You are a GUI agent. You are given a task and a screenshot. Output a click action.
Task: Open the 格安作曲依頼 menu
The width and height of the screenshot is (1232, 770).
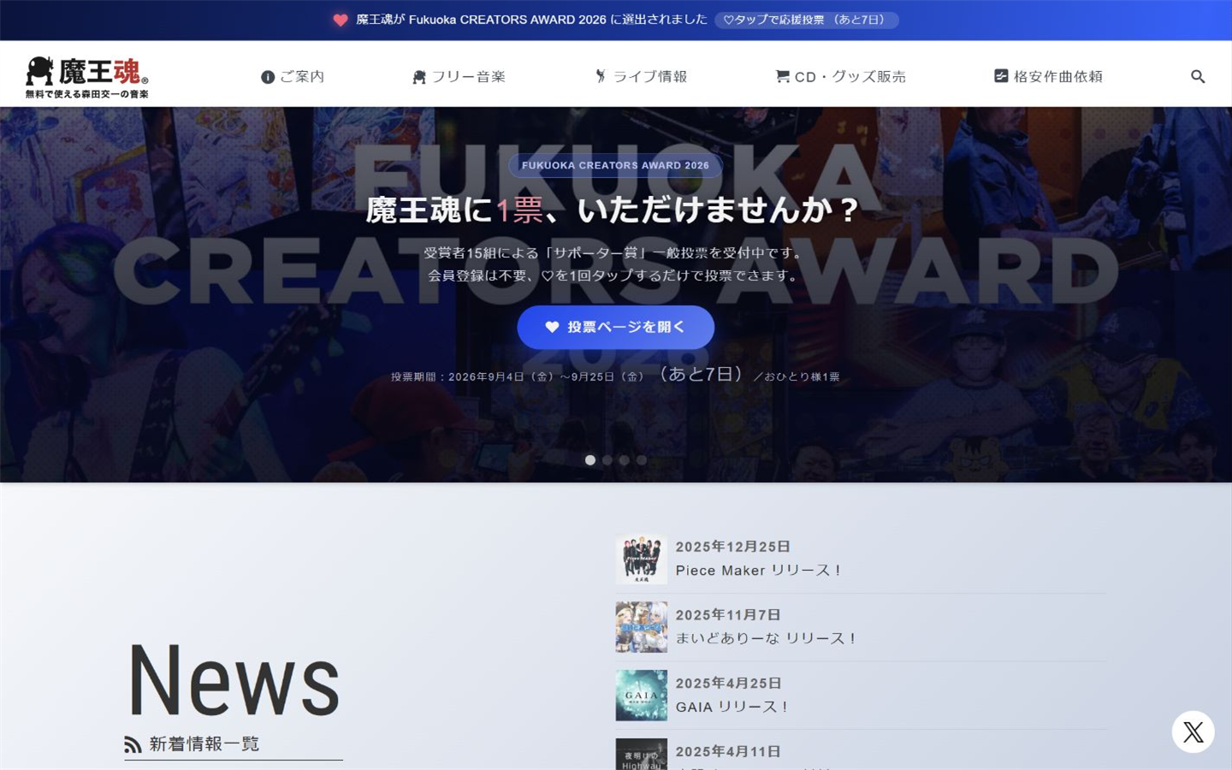point(1048,77)
